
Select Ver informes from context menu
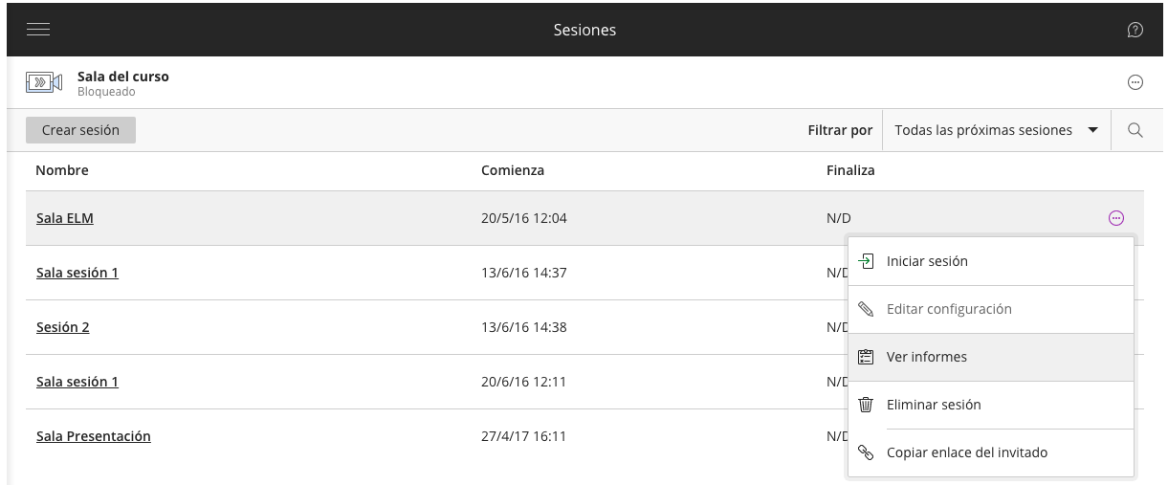pyautogui.click(x=926, y=357)
